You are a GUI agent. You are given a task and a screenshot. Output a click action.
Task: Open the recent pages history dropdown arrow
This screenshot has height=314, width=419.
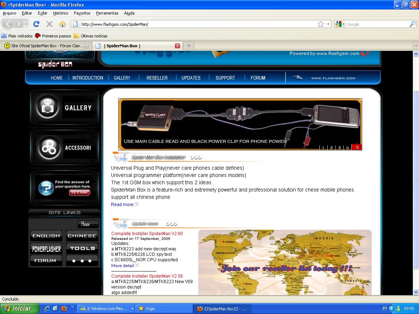tap(26, 24)
